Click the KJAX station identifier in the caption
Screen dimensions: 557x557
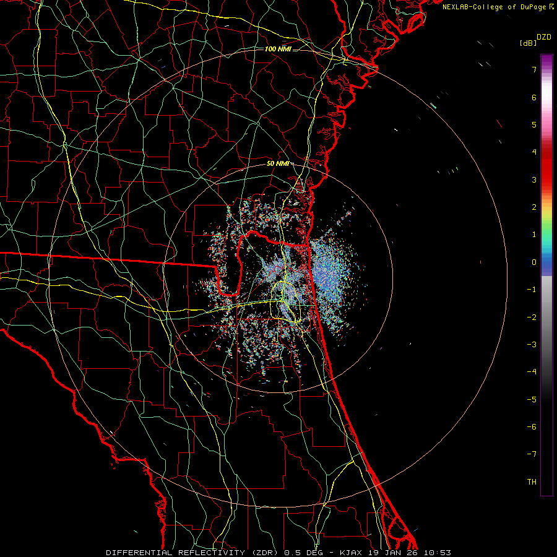[351, 553]
